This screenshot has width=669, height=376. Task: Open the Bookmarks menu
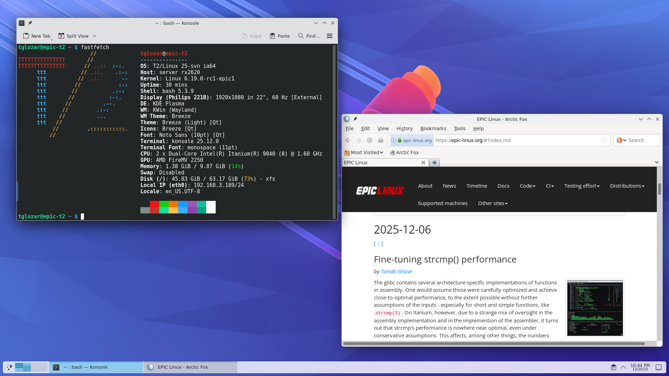[x=433, y=128]
